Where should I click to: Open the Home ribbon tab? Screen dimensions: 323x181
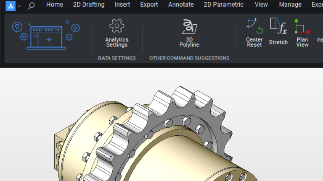pos(55,5)
